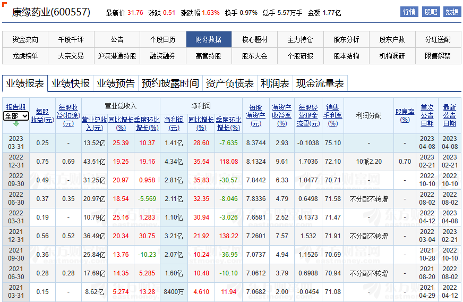Open the 资金流向 navigation item
This screenshot has width=463, height=302.
25,39
